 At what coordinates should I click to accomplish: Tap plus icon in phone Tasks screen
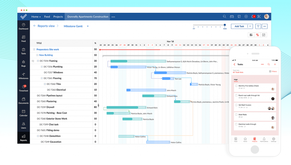(275, 64)
